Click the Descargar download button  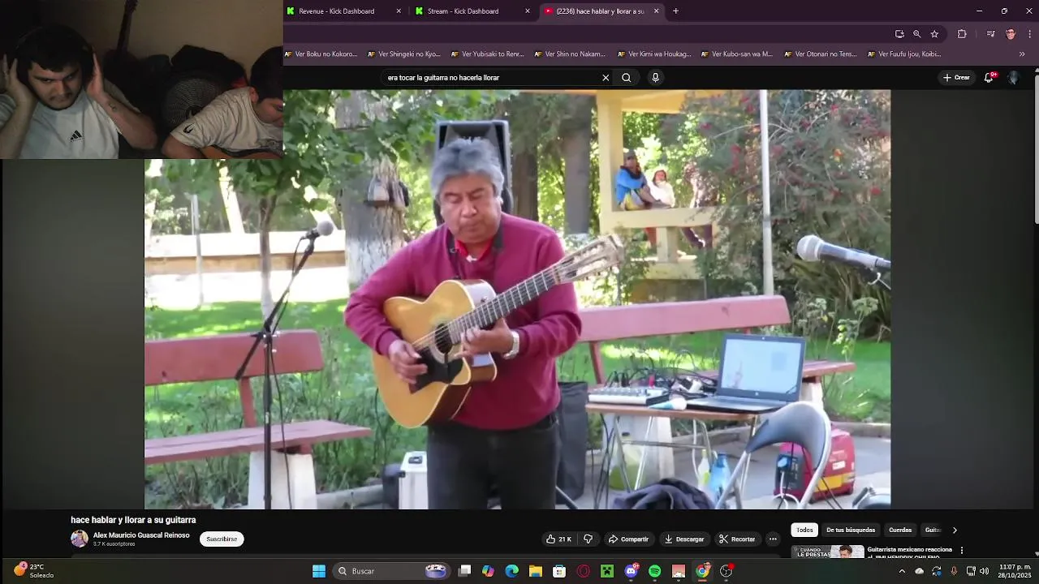(x=684, y=539)
